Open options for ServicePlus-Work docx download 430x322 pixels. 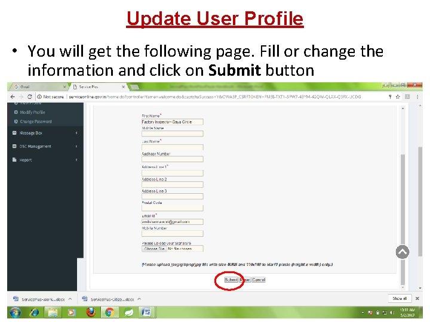point(70,299)
